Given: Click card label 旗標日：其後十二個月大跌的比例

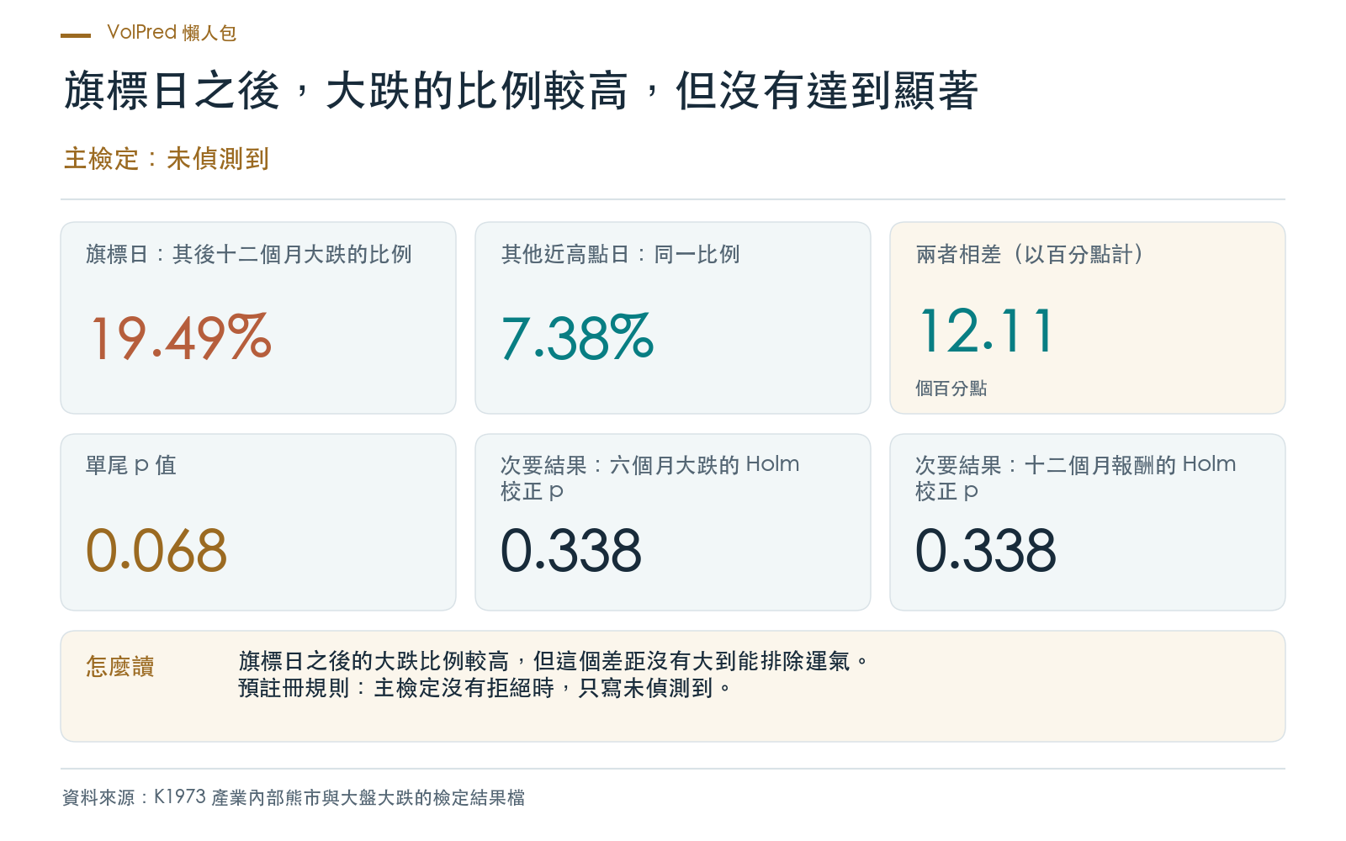Looking at the screenshot, I should point(249,254).
